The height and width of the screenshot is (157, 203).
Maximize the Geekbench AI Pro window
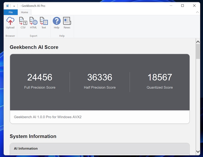[182, 6]
